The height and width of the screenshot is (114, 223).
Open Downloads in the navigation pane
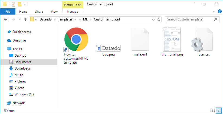pyautogui.click(x=22, y=68)
